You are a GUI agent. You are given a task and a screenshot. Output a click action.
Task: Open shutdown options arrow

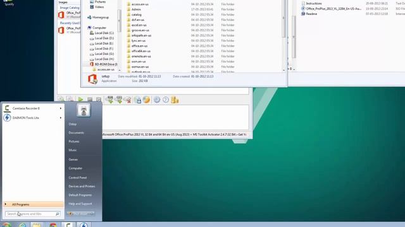(92, 214)
